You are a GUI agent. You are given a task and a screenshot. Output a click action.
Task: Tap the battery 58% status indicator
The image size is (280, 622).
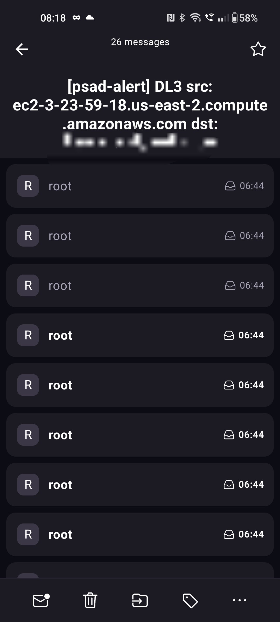click(244, 18)
